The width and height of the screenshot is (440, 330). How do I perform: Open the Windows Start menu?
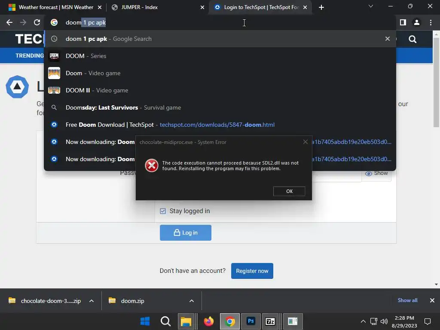tap(145, 321)
